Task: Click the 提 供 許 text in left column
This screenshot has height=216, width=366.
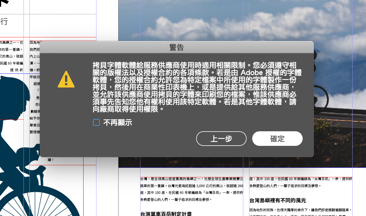Action: point(17,70)
